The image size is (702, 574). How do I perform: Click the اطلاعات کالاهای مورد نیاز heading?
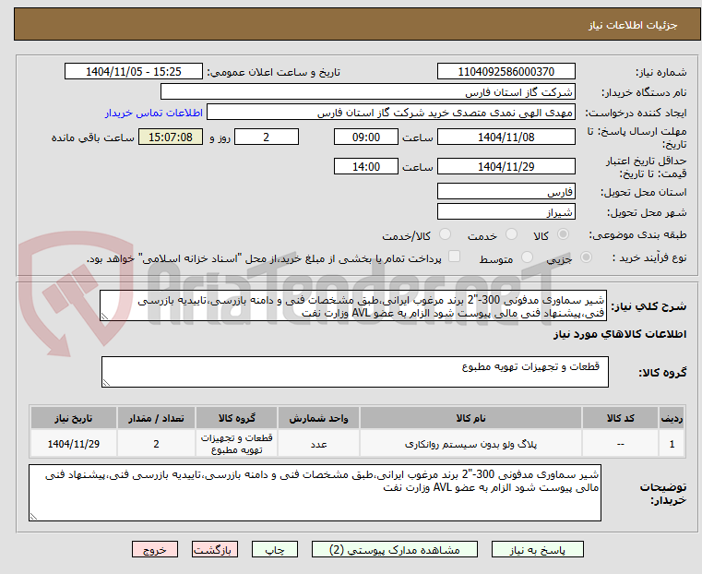pos(620,334)
